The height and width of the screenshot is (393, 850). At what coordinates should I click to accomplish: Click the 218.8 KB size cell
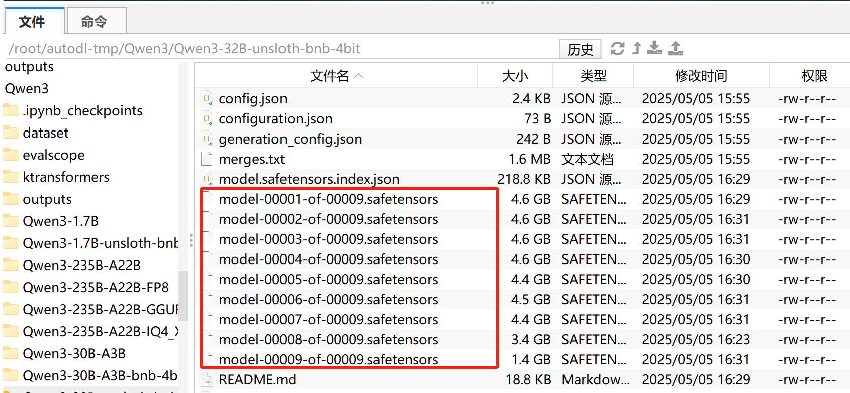point(524,179)
